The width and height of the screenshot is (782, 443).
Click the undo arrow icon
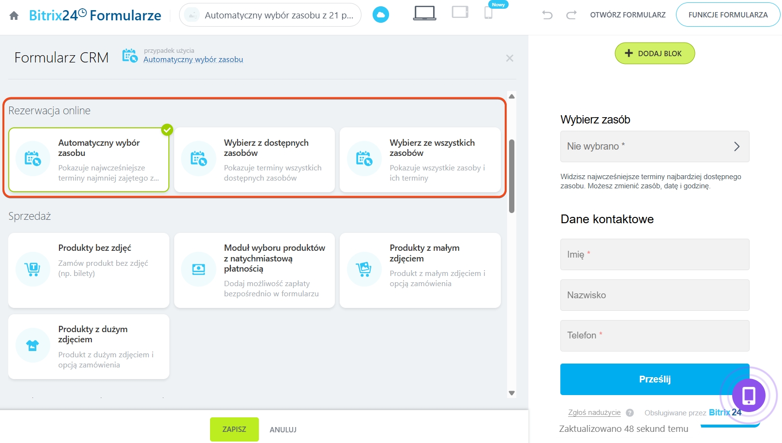[x=547, y=15]
